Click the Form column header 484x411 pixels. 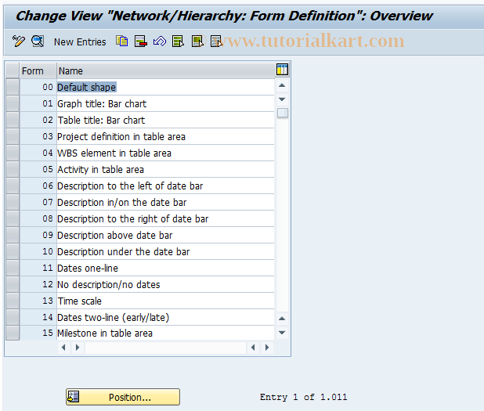[38, 70]
